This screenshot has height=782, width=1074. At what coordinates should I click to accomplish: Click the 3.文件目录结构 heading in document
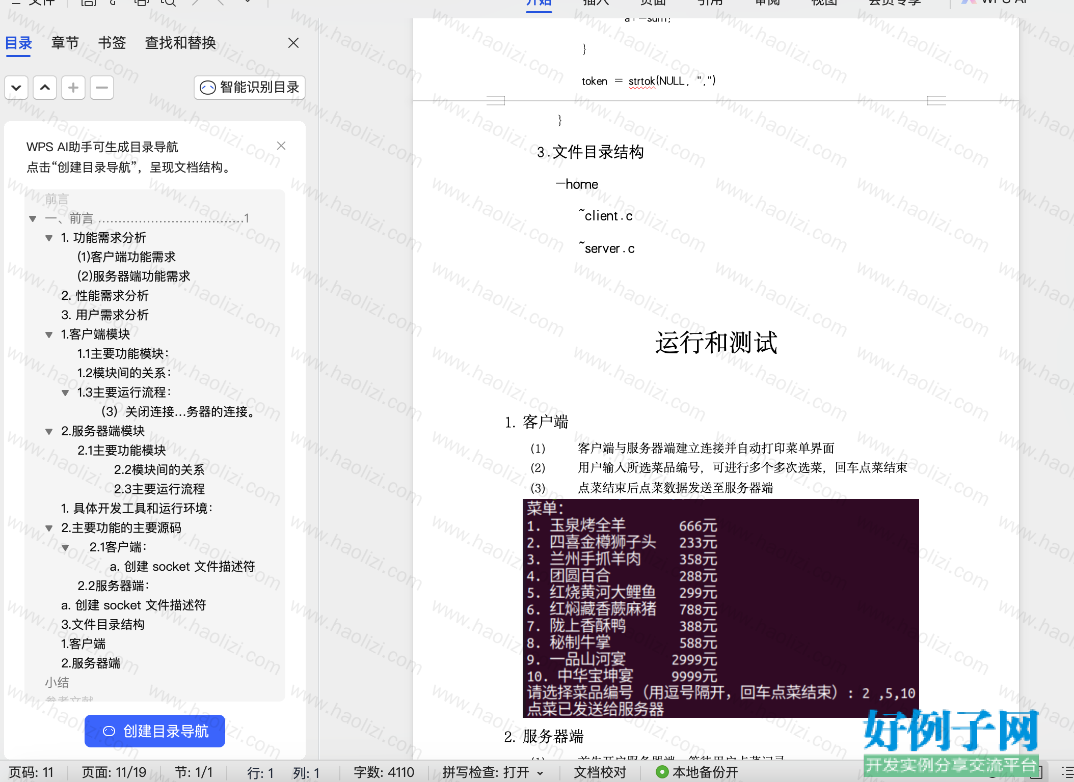pyautogui.click(x=590, y=152)
